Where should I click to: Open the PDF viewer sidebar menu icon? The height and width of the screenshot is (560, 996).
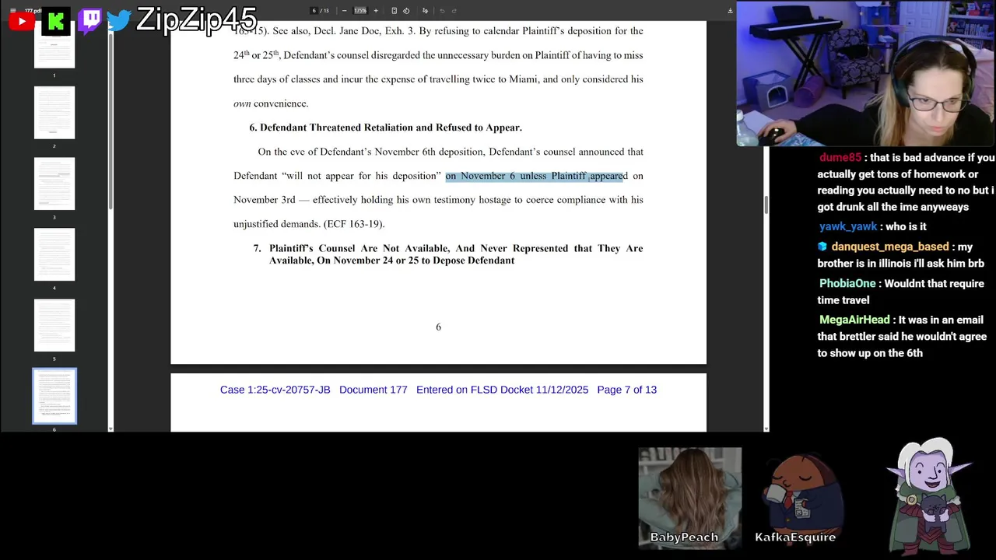[x=12, y=11]
